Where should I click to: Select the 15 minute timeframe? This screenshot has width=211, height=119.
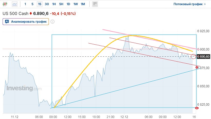(x=39, y=4)
